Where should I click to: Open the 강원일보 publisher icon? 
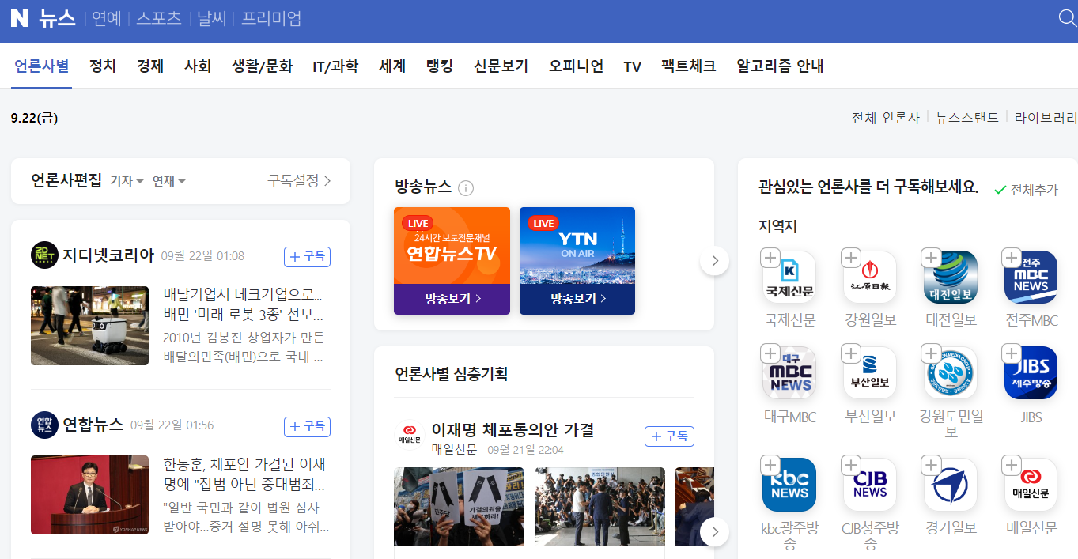tap(870, 278)
